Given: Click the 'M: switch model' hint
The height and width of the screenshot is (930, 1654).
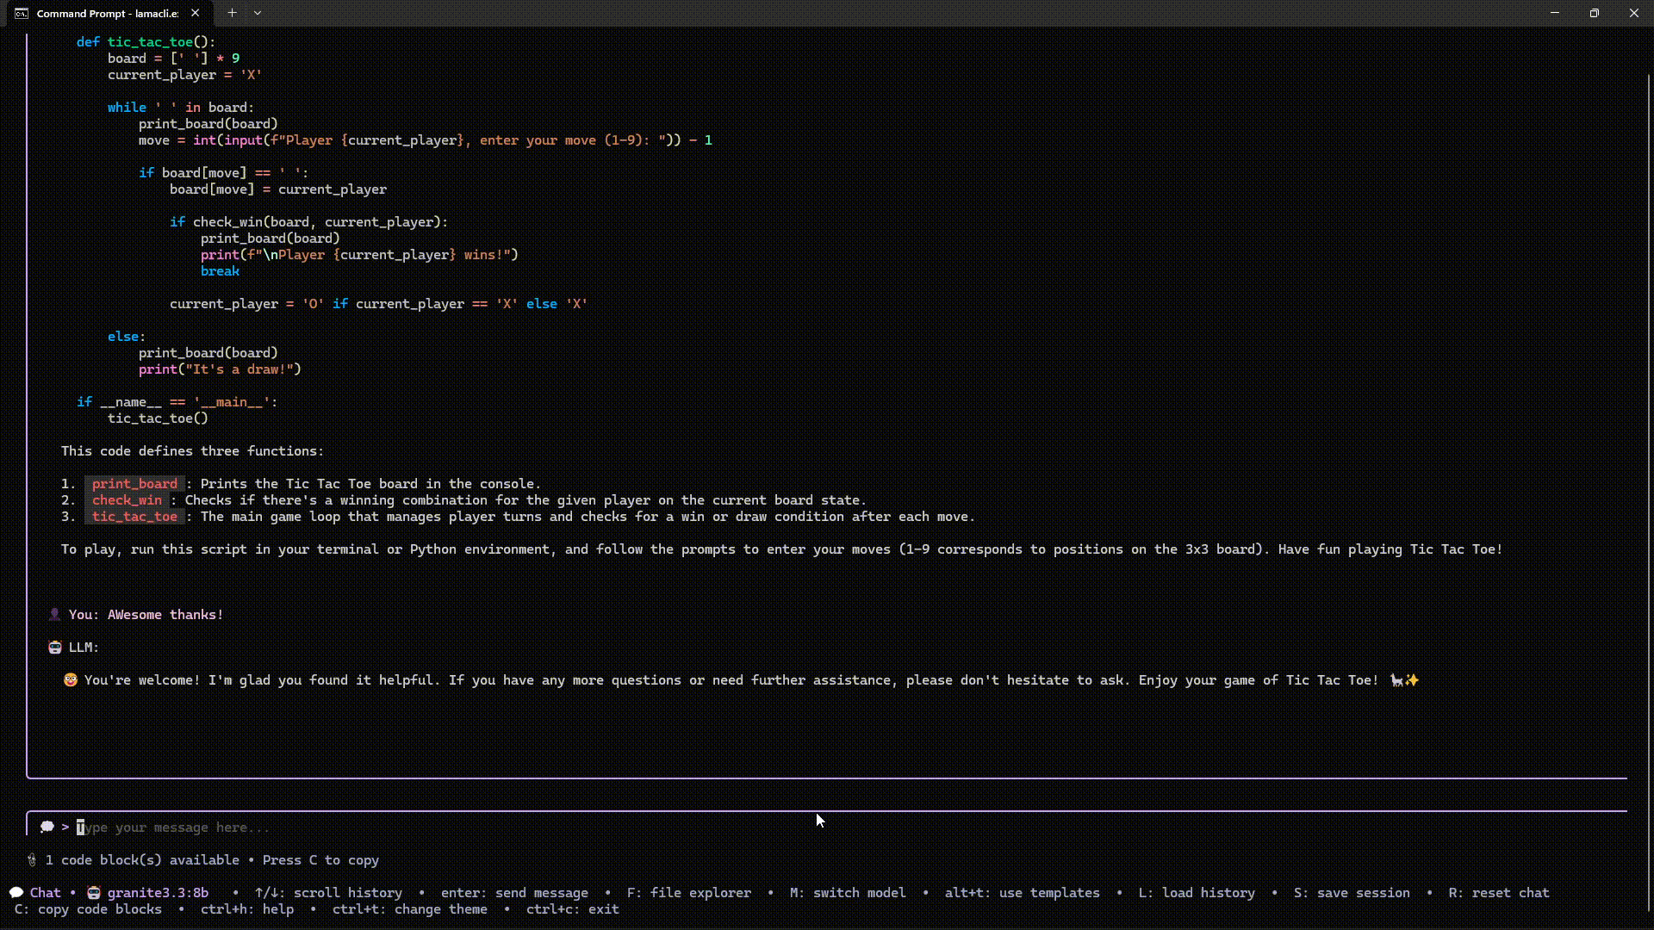Looking at the screenshot, I should [847, 893].
